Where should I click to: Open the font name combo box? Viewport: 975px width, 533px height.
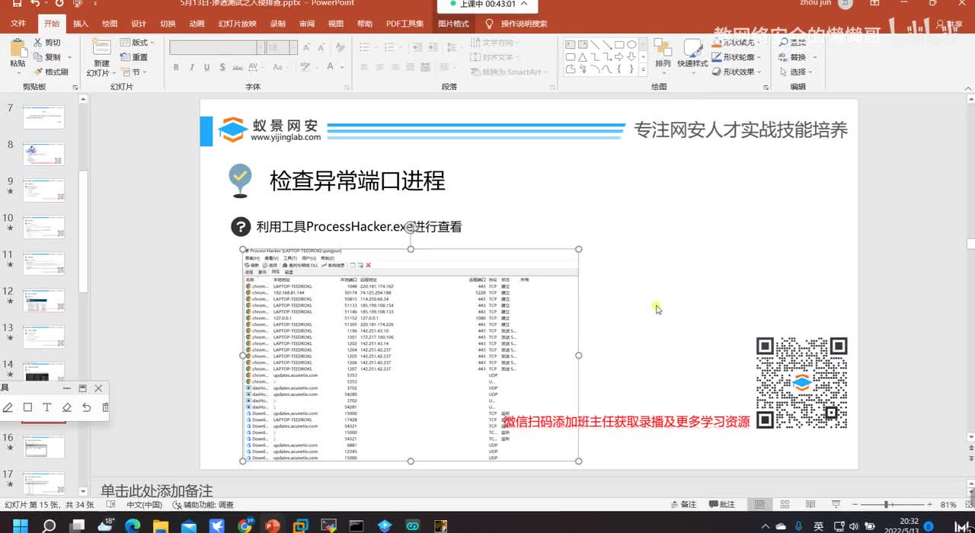pyautogui.click(x=216, y=47)
